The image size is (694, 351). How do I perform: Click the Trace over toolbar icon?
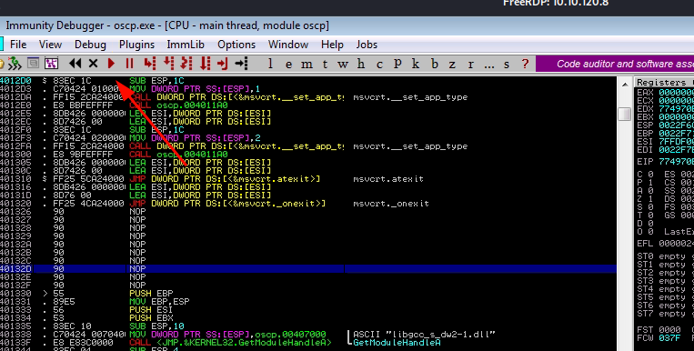coord(205,64)
